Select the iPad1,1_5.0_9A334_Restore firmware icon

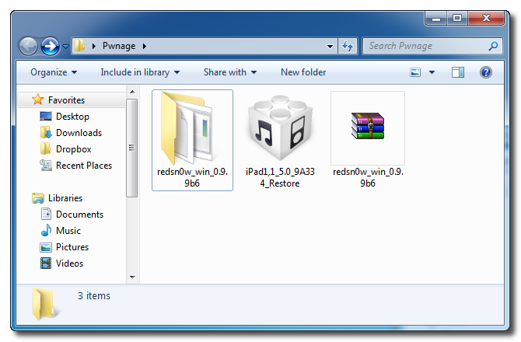(280, 127)
